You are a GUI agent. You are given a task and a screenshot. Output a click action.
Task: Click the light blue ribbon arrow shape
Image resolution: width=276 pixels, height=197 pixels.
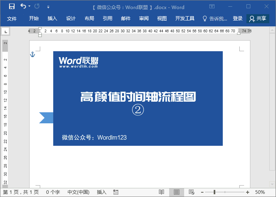(x=46, y=118)
